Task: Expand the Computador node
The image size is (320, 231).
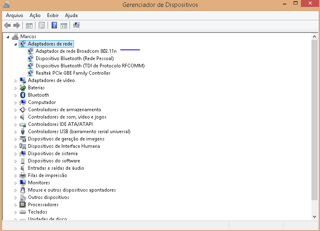Action: [15, 103]
